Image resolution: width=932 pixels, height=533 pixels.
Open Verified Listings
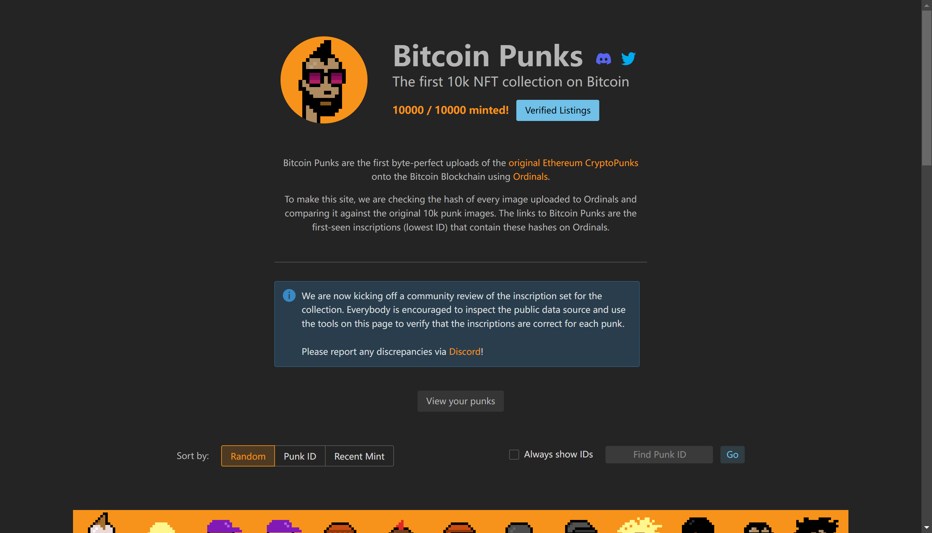click(558, 110)
